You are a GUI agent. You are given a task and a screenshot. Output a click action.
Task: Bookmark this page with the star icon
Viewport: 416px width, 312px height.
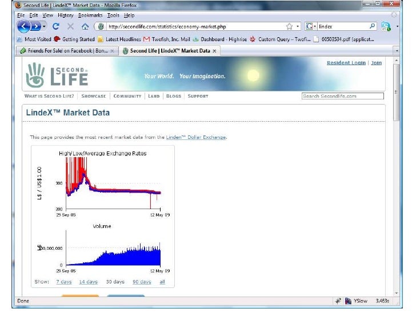click(289, 26)
